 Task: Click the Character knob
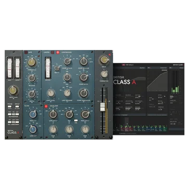[x=104, y=74]
